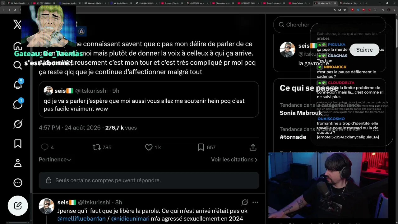Open the quoted post from @itskurisshi 9h
Image resolution: width=398 pixels, height=224 pixels.
coord(149,99)
